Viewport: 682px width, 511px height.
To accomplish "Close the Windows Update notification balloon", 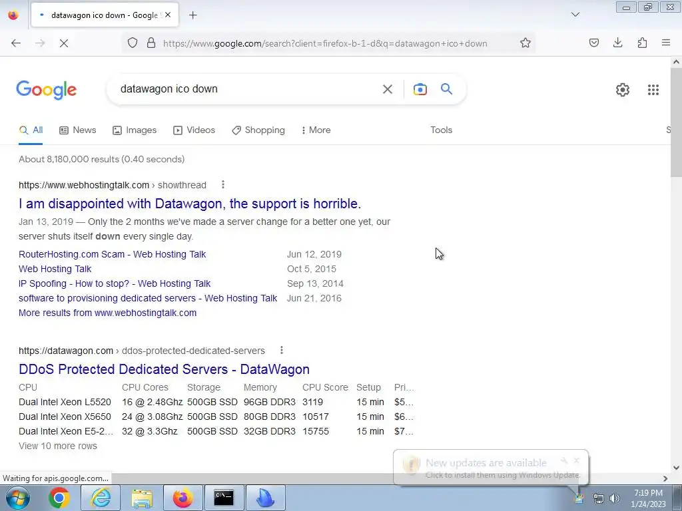I will pyautogui.click(x=576, y=460).
